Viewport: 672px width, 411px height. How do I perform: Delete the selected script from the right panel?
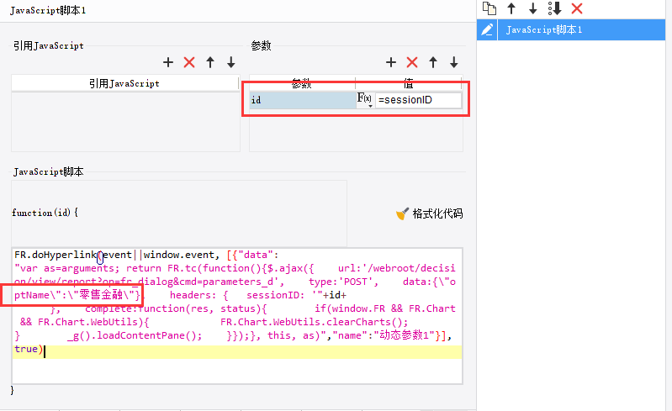click(577, 8)
